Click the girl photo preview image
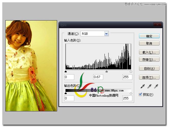Viewport: 169px width, 128px height. [31, 66]
